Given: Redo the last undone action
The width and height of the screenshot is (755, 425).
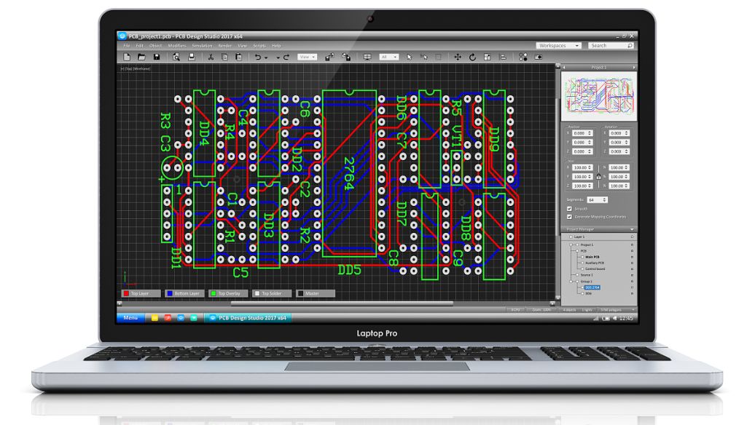Looking at the screenshot, I should click(x=286, y=57).
